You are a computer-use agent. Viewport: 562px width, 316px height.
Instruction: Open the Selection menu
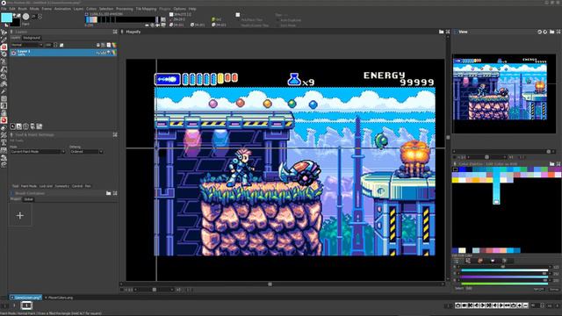coord(106,9)
